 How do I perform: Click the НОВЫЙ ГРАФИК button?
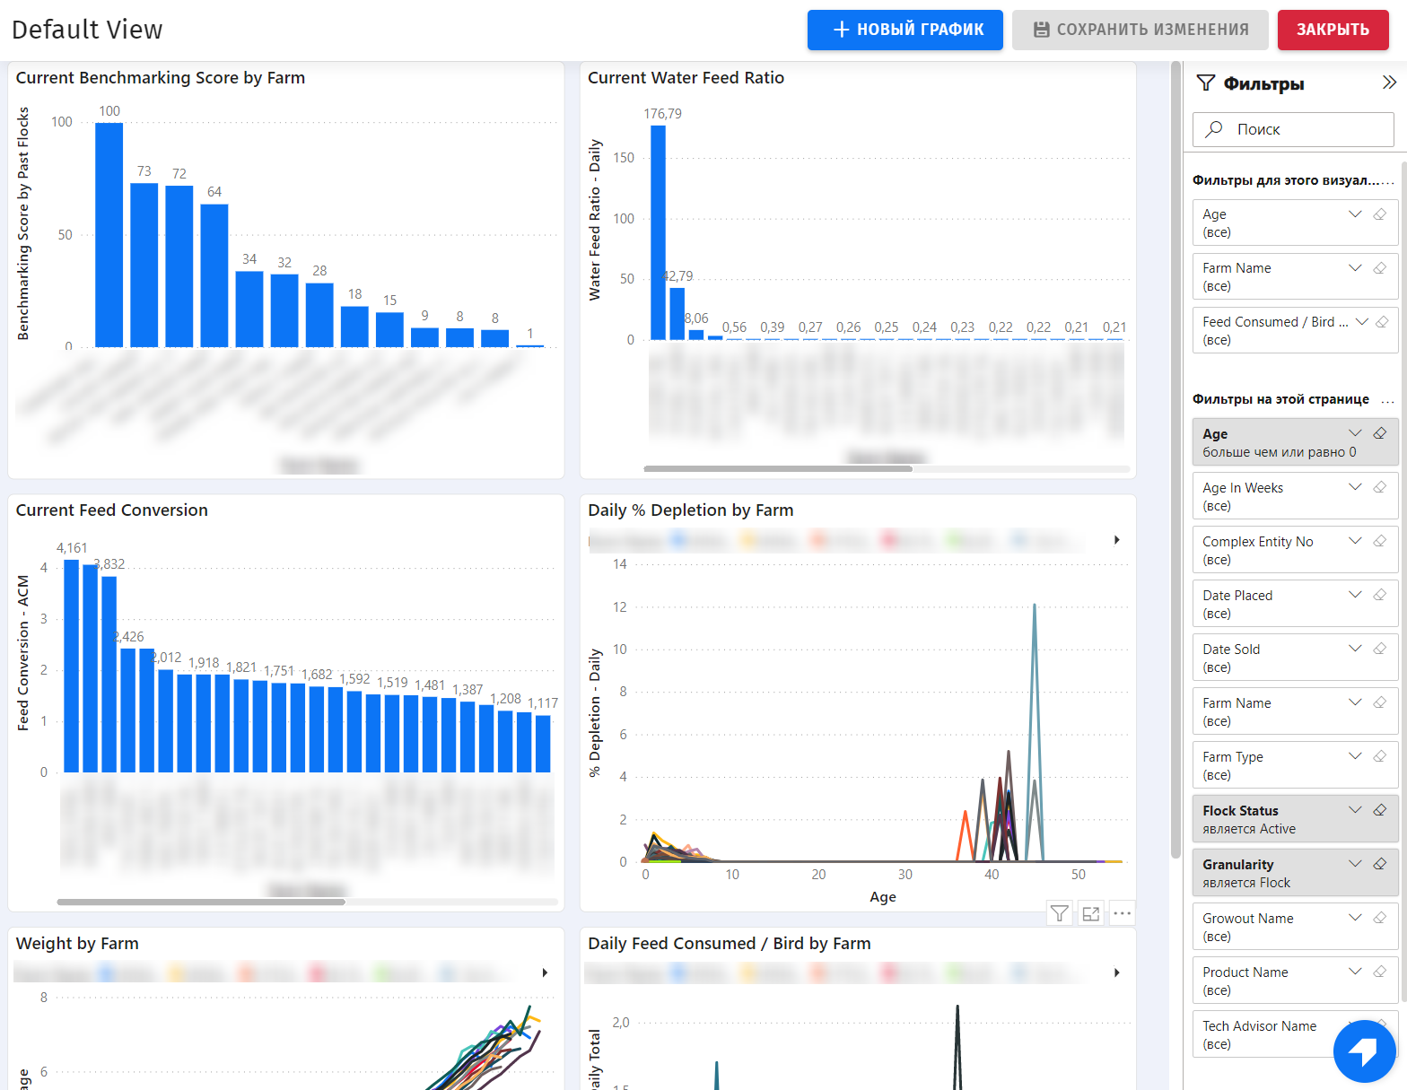click(x=904, y=30)
